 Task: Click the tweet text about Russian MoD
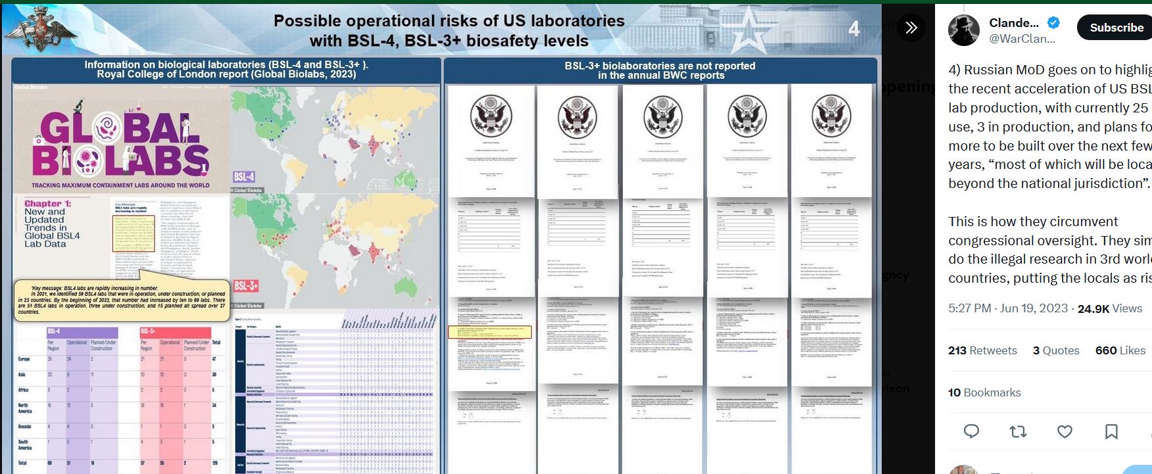[x=1049, y=126]
